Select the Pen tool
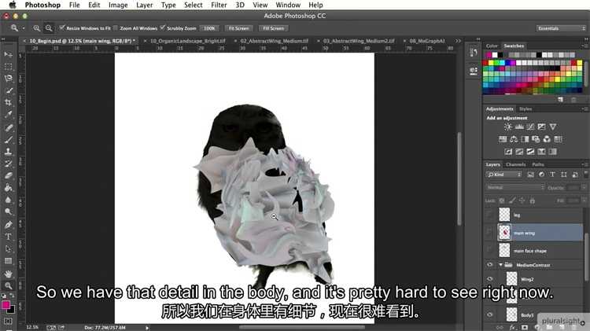 coord(8,225)
